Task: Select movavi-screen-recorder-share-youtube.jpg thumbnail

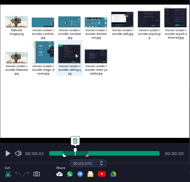Action: point(96,56)
